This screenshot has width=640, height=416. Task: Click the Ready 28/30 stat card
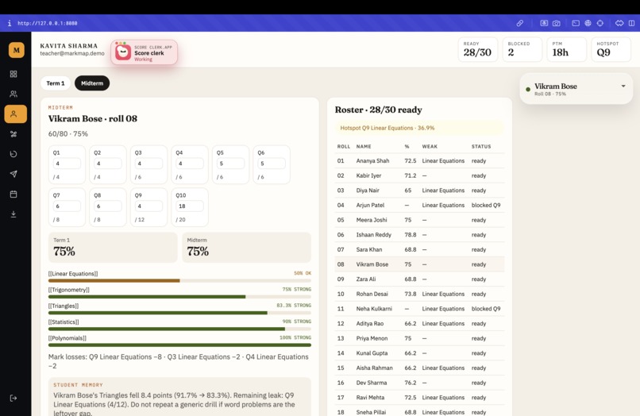[477, 49]
